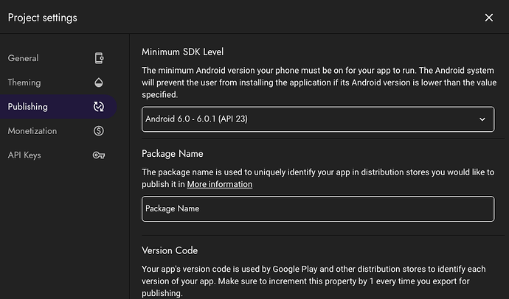Switch to the Theming tab
Screen dimensions: 509x299
coord(24,82)
